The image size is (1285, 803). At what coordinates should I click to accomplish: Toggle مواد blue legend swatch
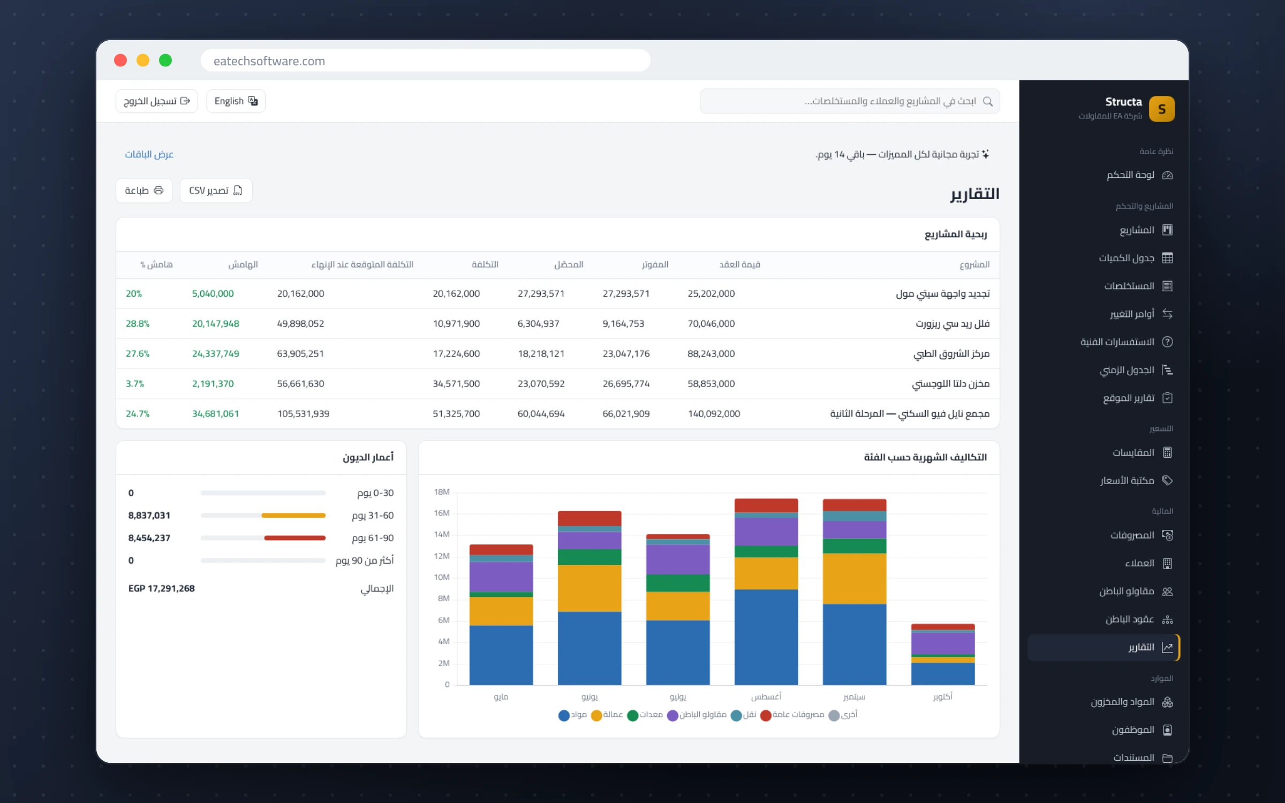click(564, 715)
